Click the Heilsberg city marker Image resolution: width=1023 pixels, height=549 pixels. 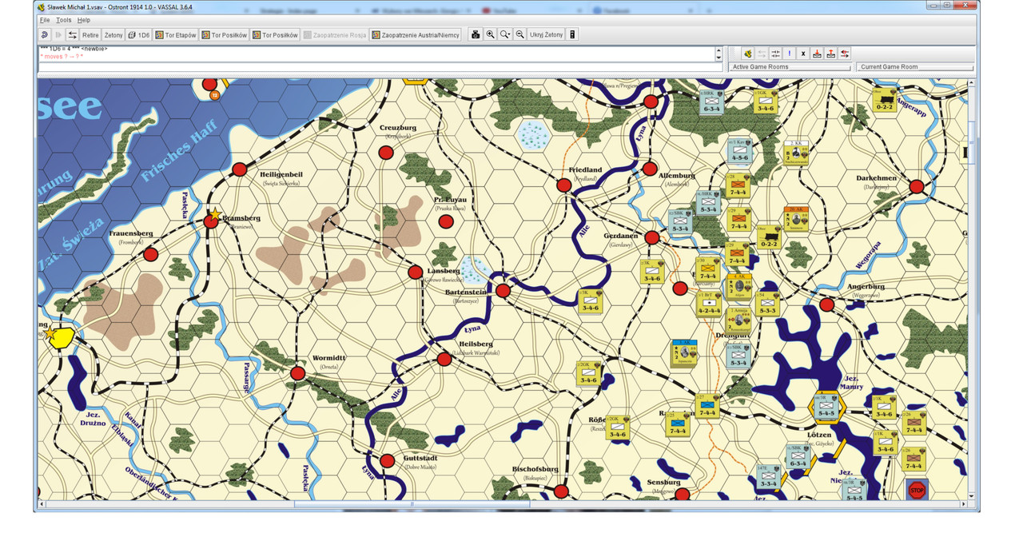click(x=444, y=359)
